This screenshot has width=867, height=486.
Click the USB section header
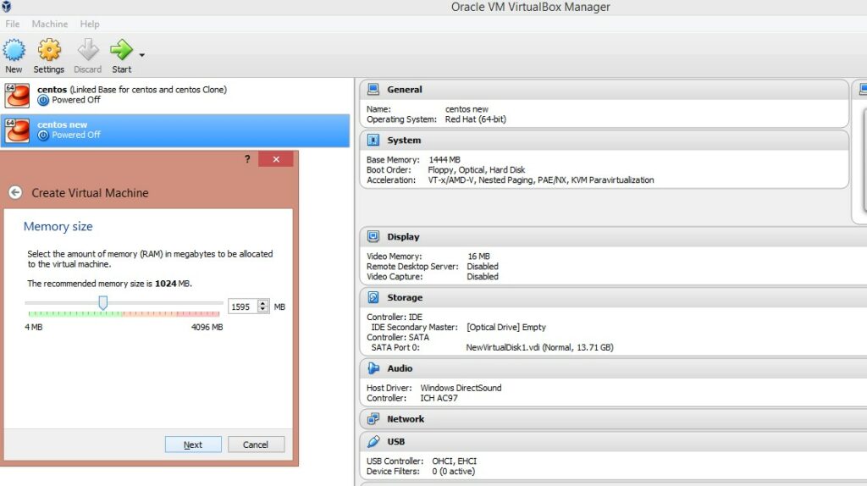click(613, 442)
